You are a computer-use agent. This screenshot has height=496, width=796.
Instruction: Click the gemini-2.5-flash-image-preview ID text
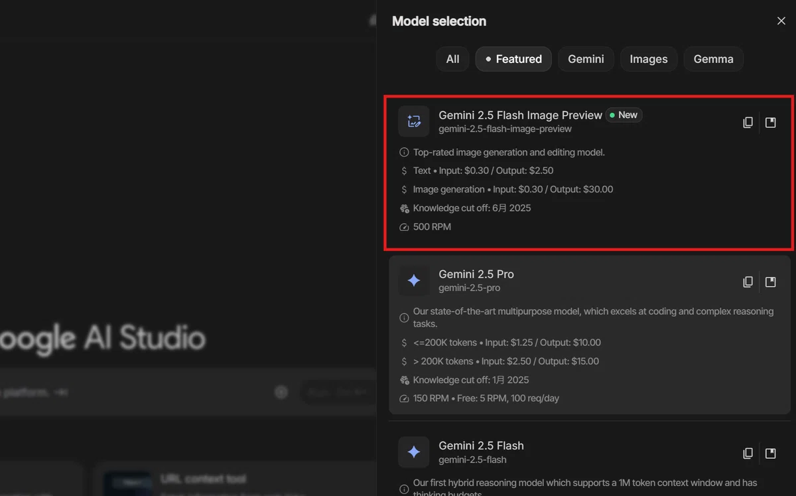505,129
